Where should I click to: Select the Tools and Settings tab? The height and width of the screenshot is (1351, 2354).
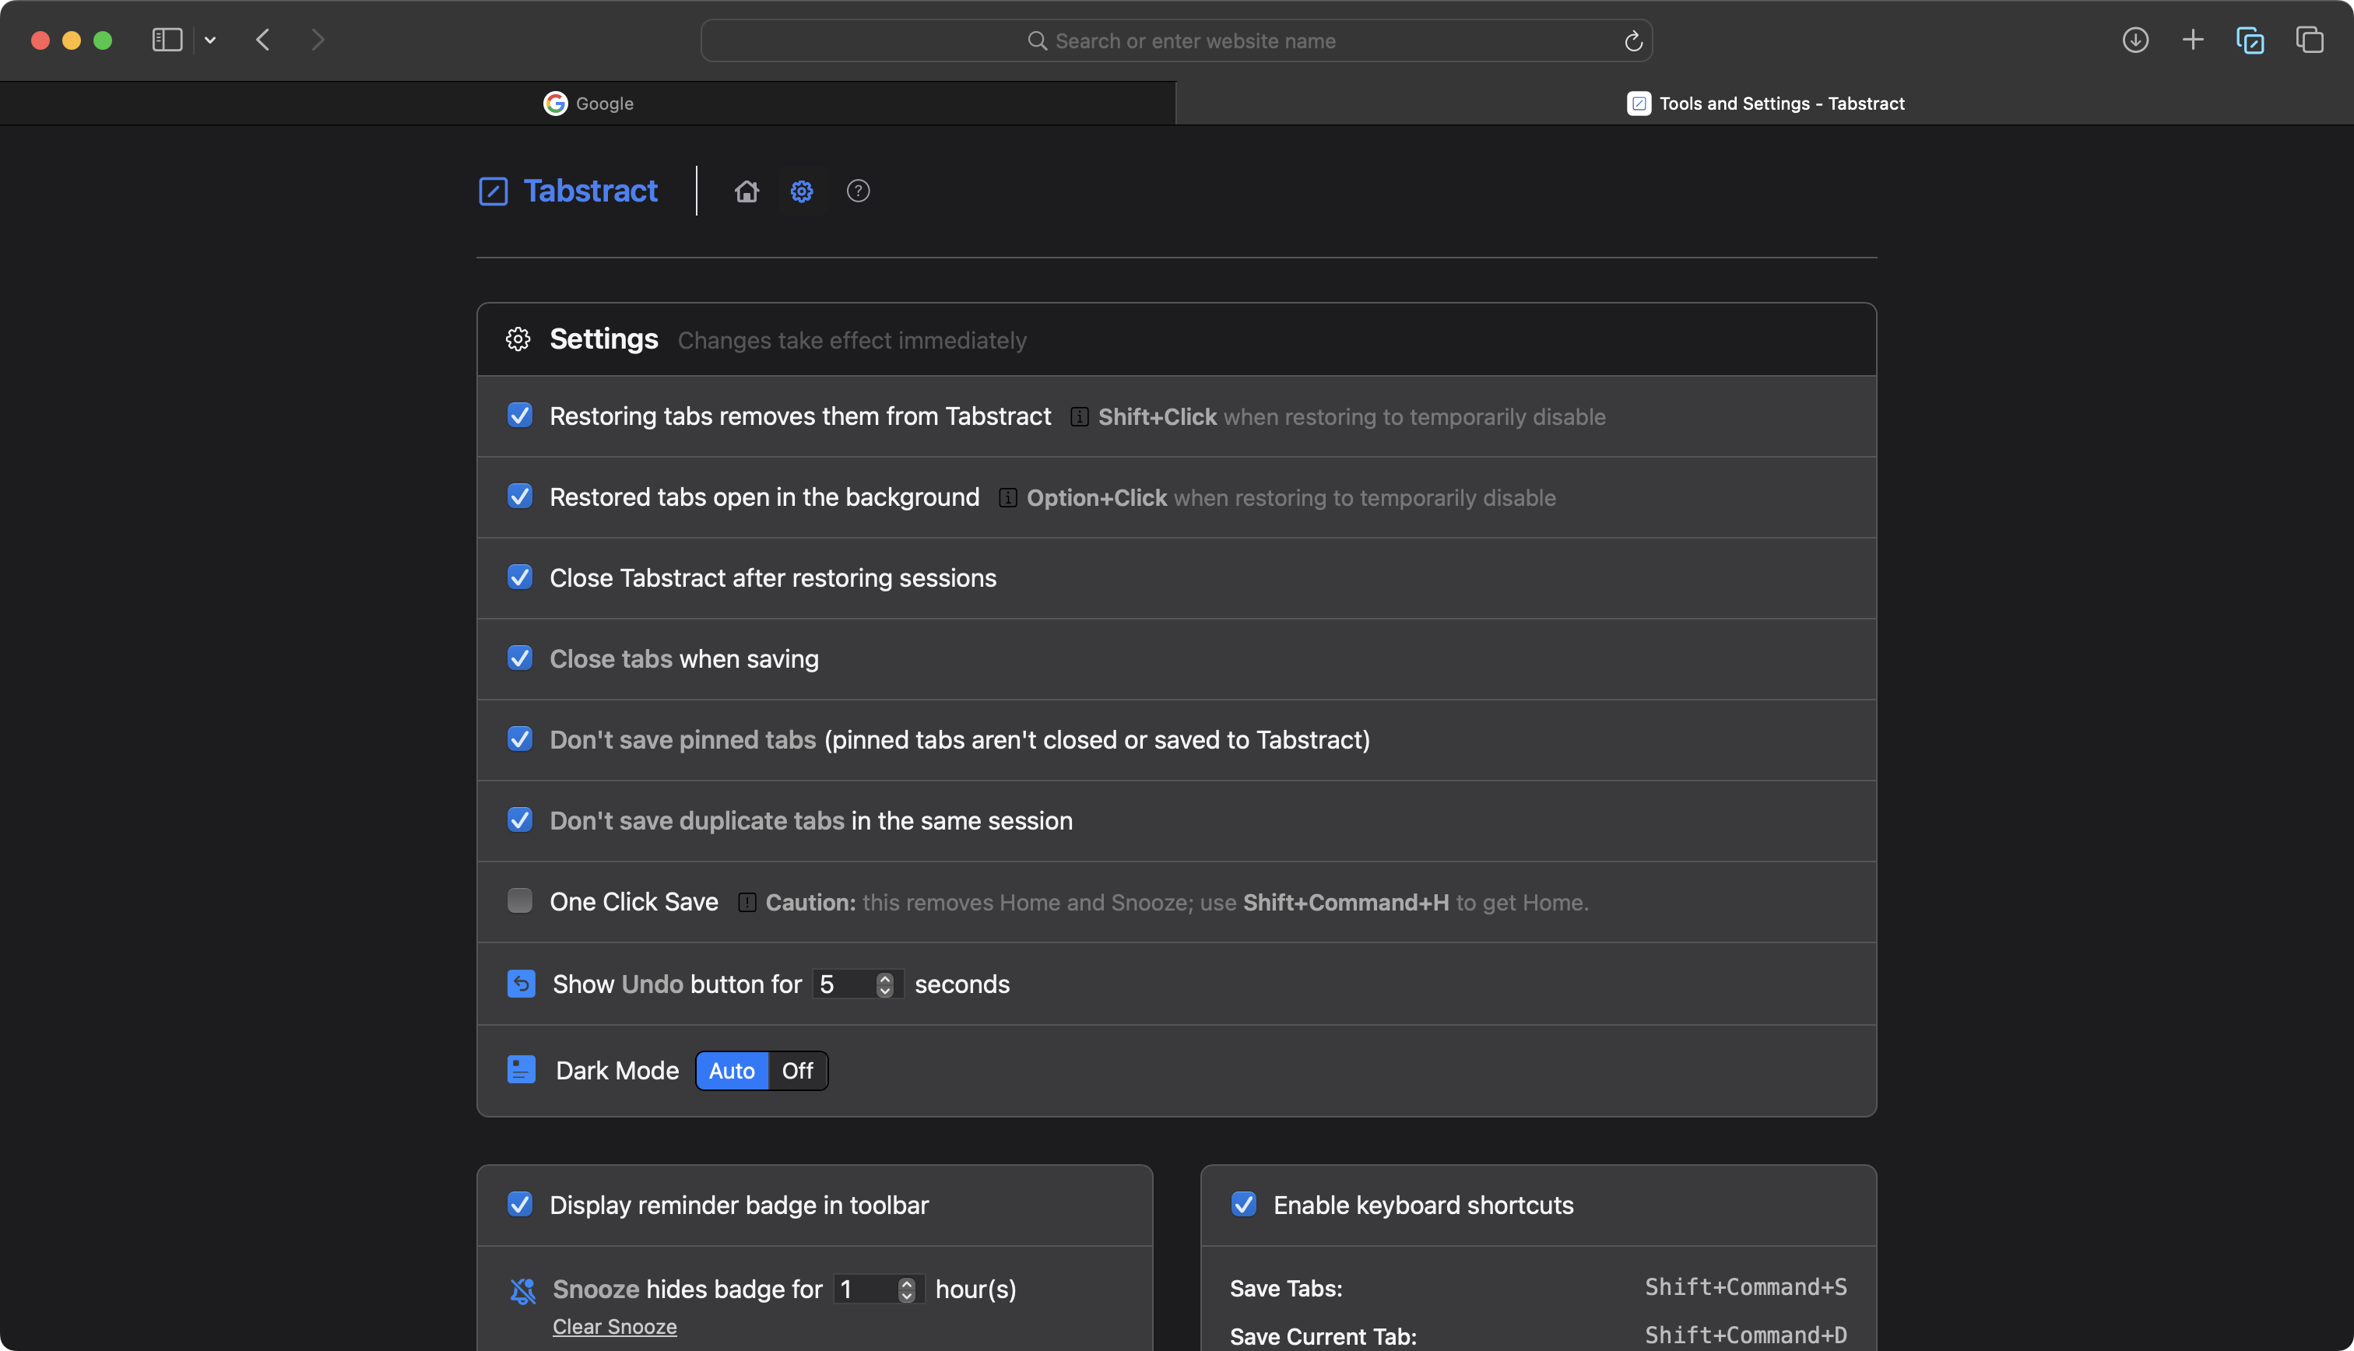(1765, 103)
